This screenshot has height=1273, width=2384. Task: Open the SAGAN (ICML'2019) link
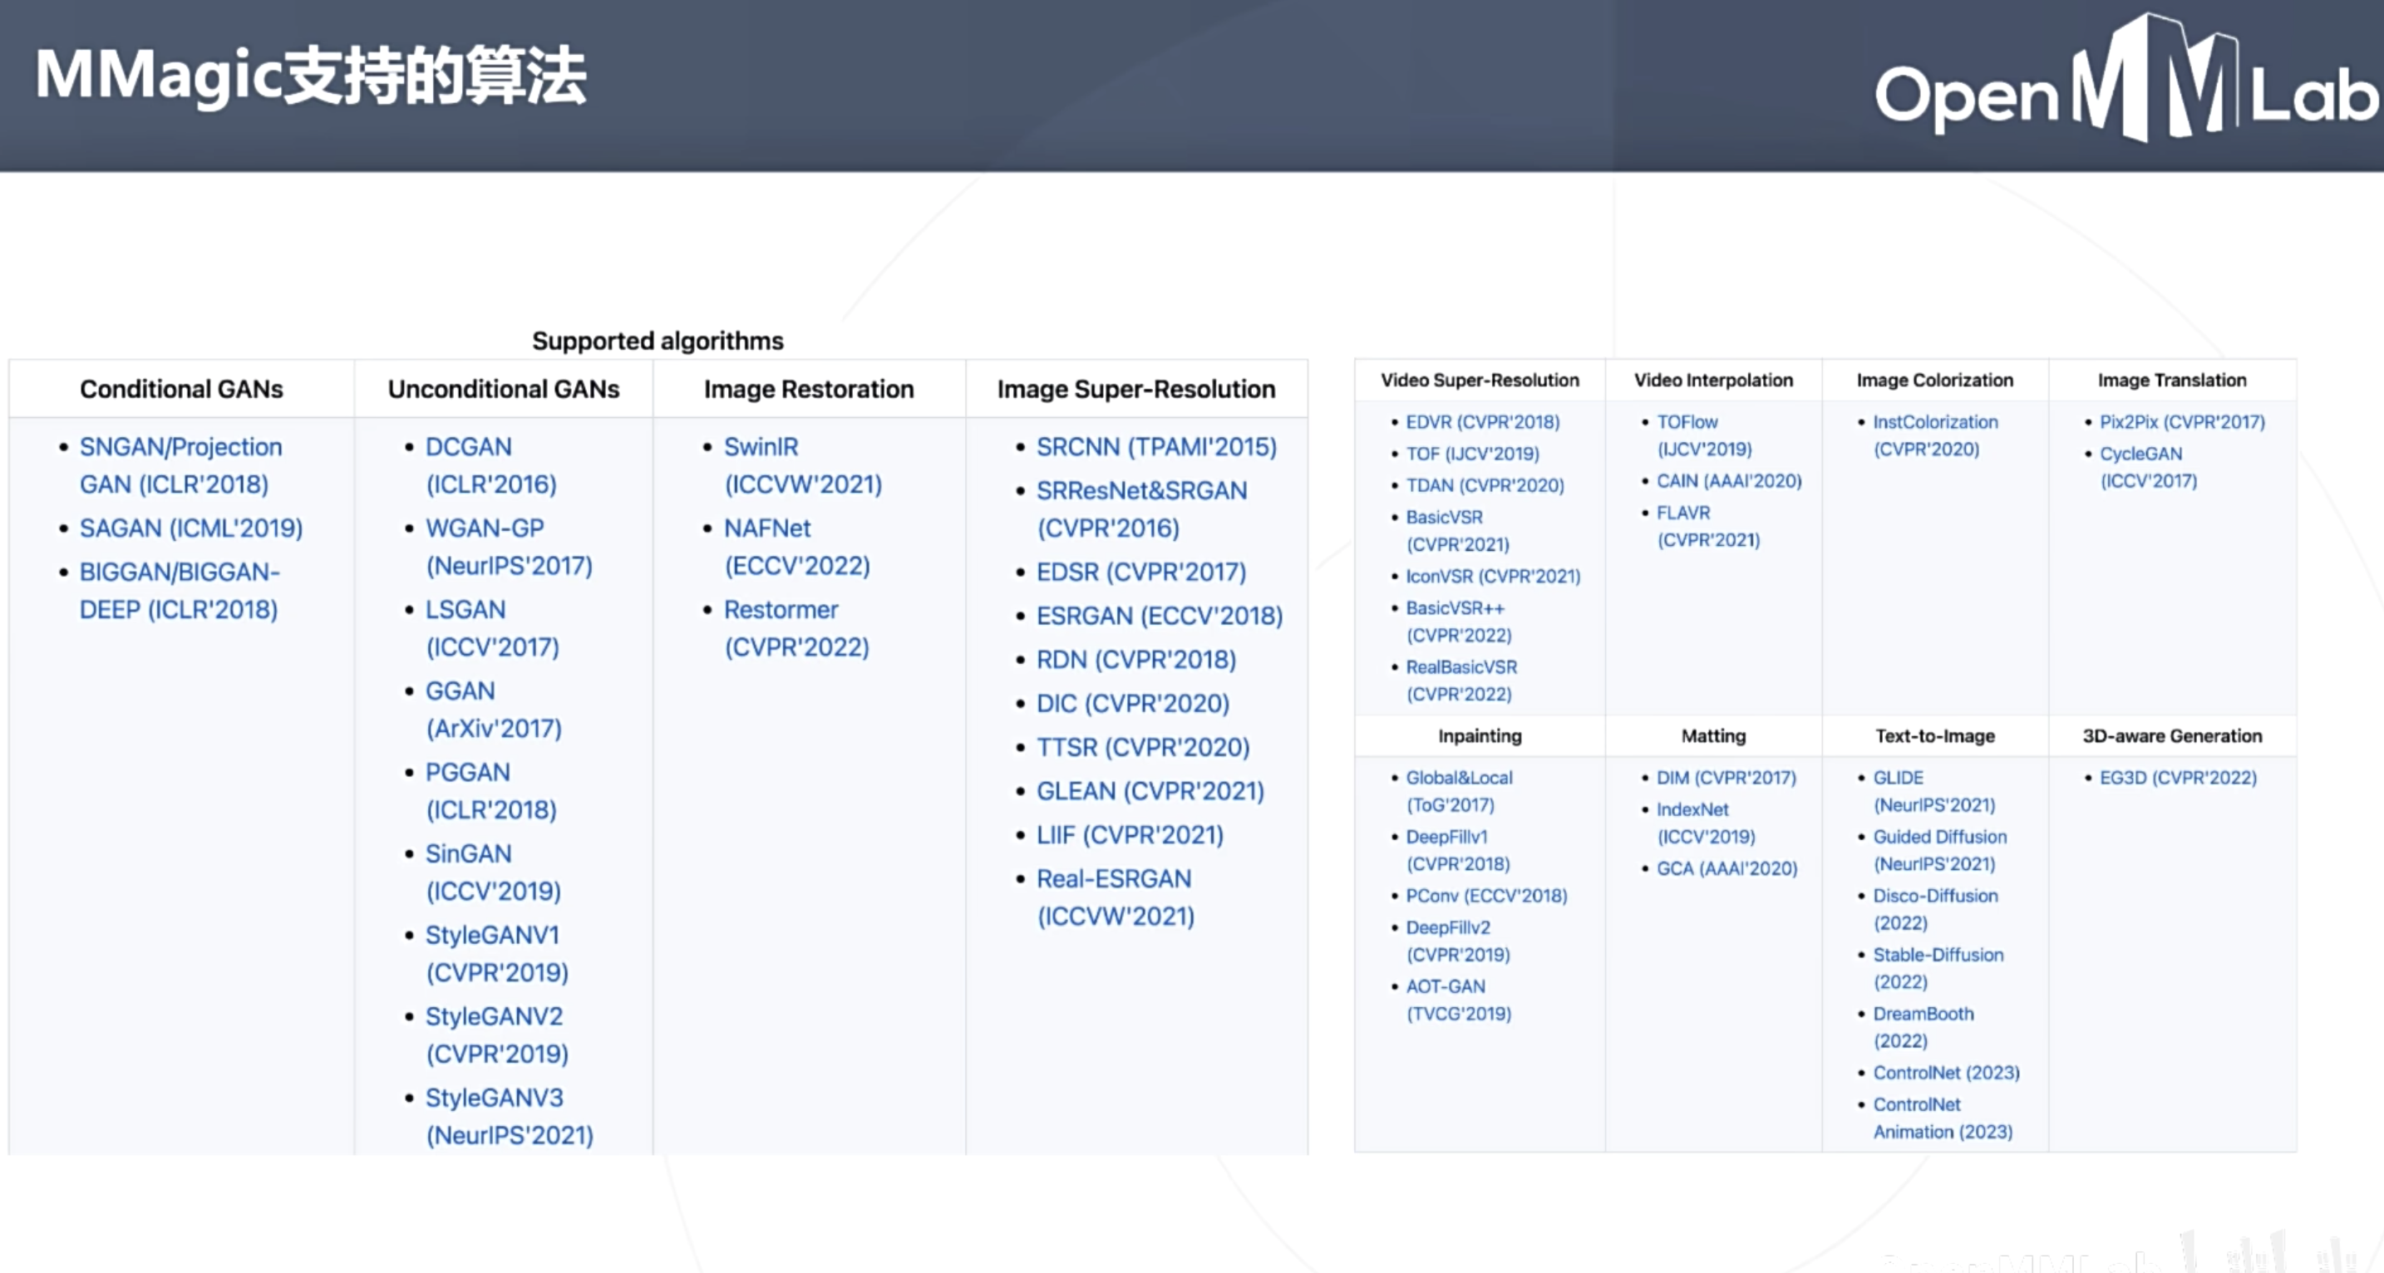tap(190, 528)
